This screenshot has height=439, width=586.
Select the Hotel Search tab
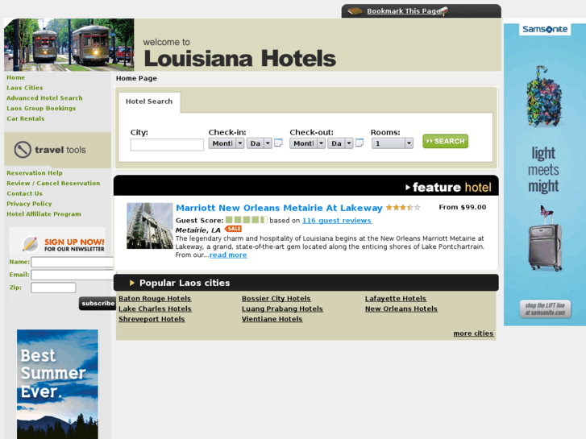149,101
